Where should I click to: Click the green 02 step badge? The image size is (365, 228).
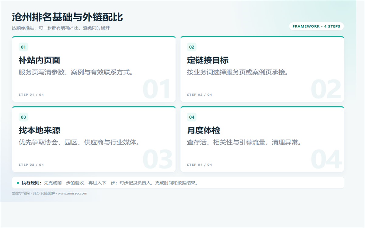(x=192, y=47)
